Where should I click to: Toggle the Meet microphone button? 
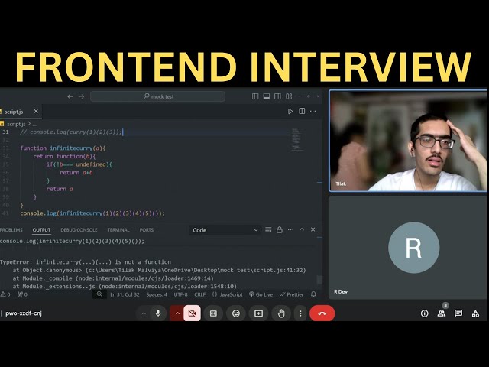pos(158,313)
